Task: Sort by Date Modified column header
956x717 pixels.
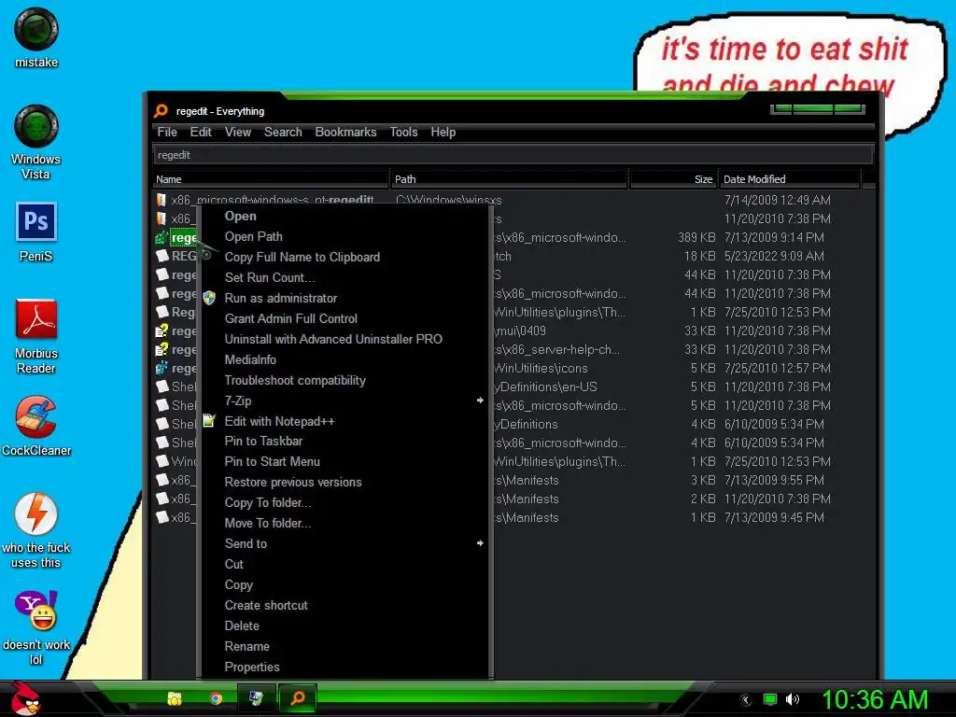Action: pos(790,179)
